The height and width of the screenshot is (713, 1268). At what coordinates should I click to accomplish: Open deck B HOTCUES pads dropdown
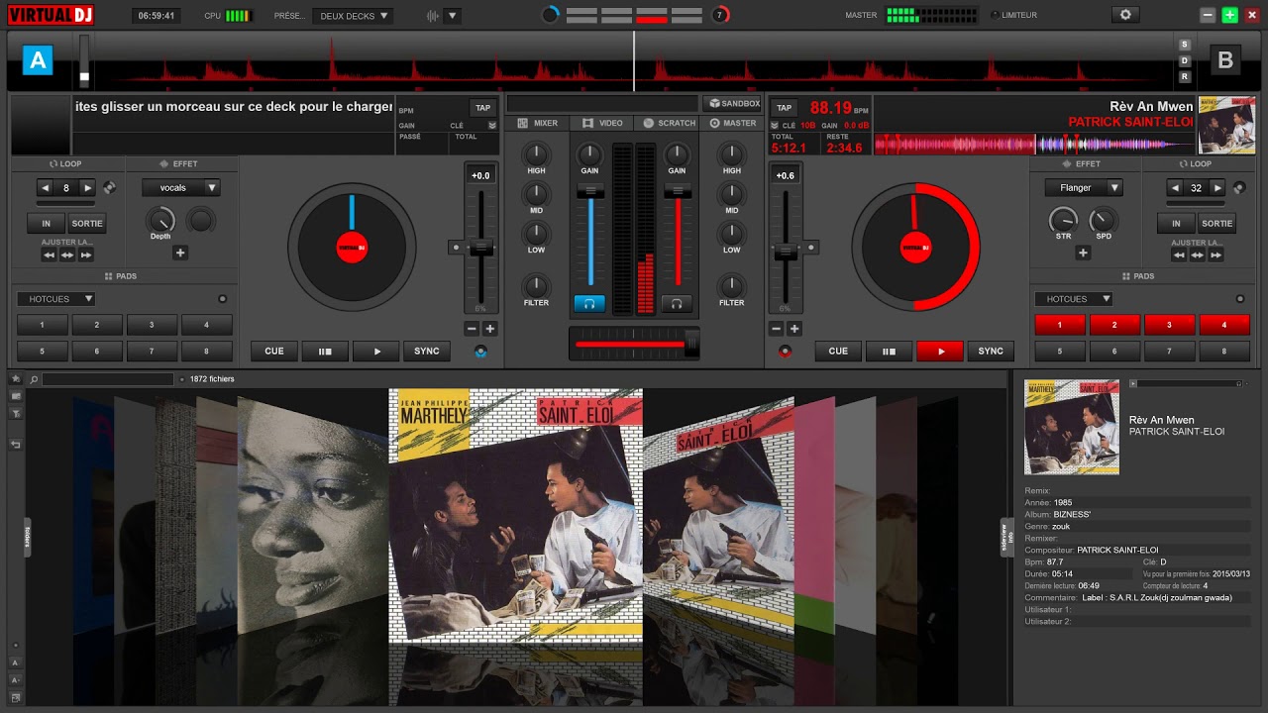(1074, 298)
